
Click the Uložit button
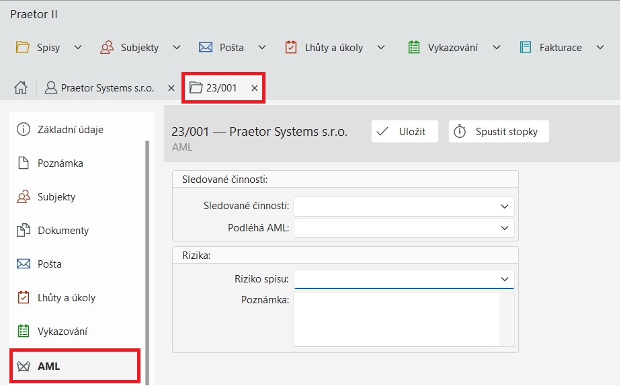pos(405,132)
